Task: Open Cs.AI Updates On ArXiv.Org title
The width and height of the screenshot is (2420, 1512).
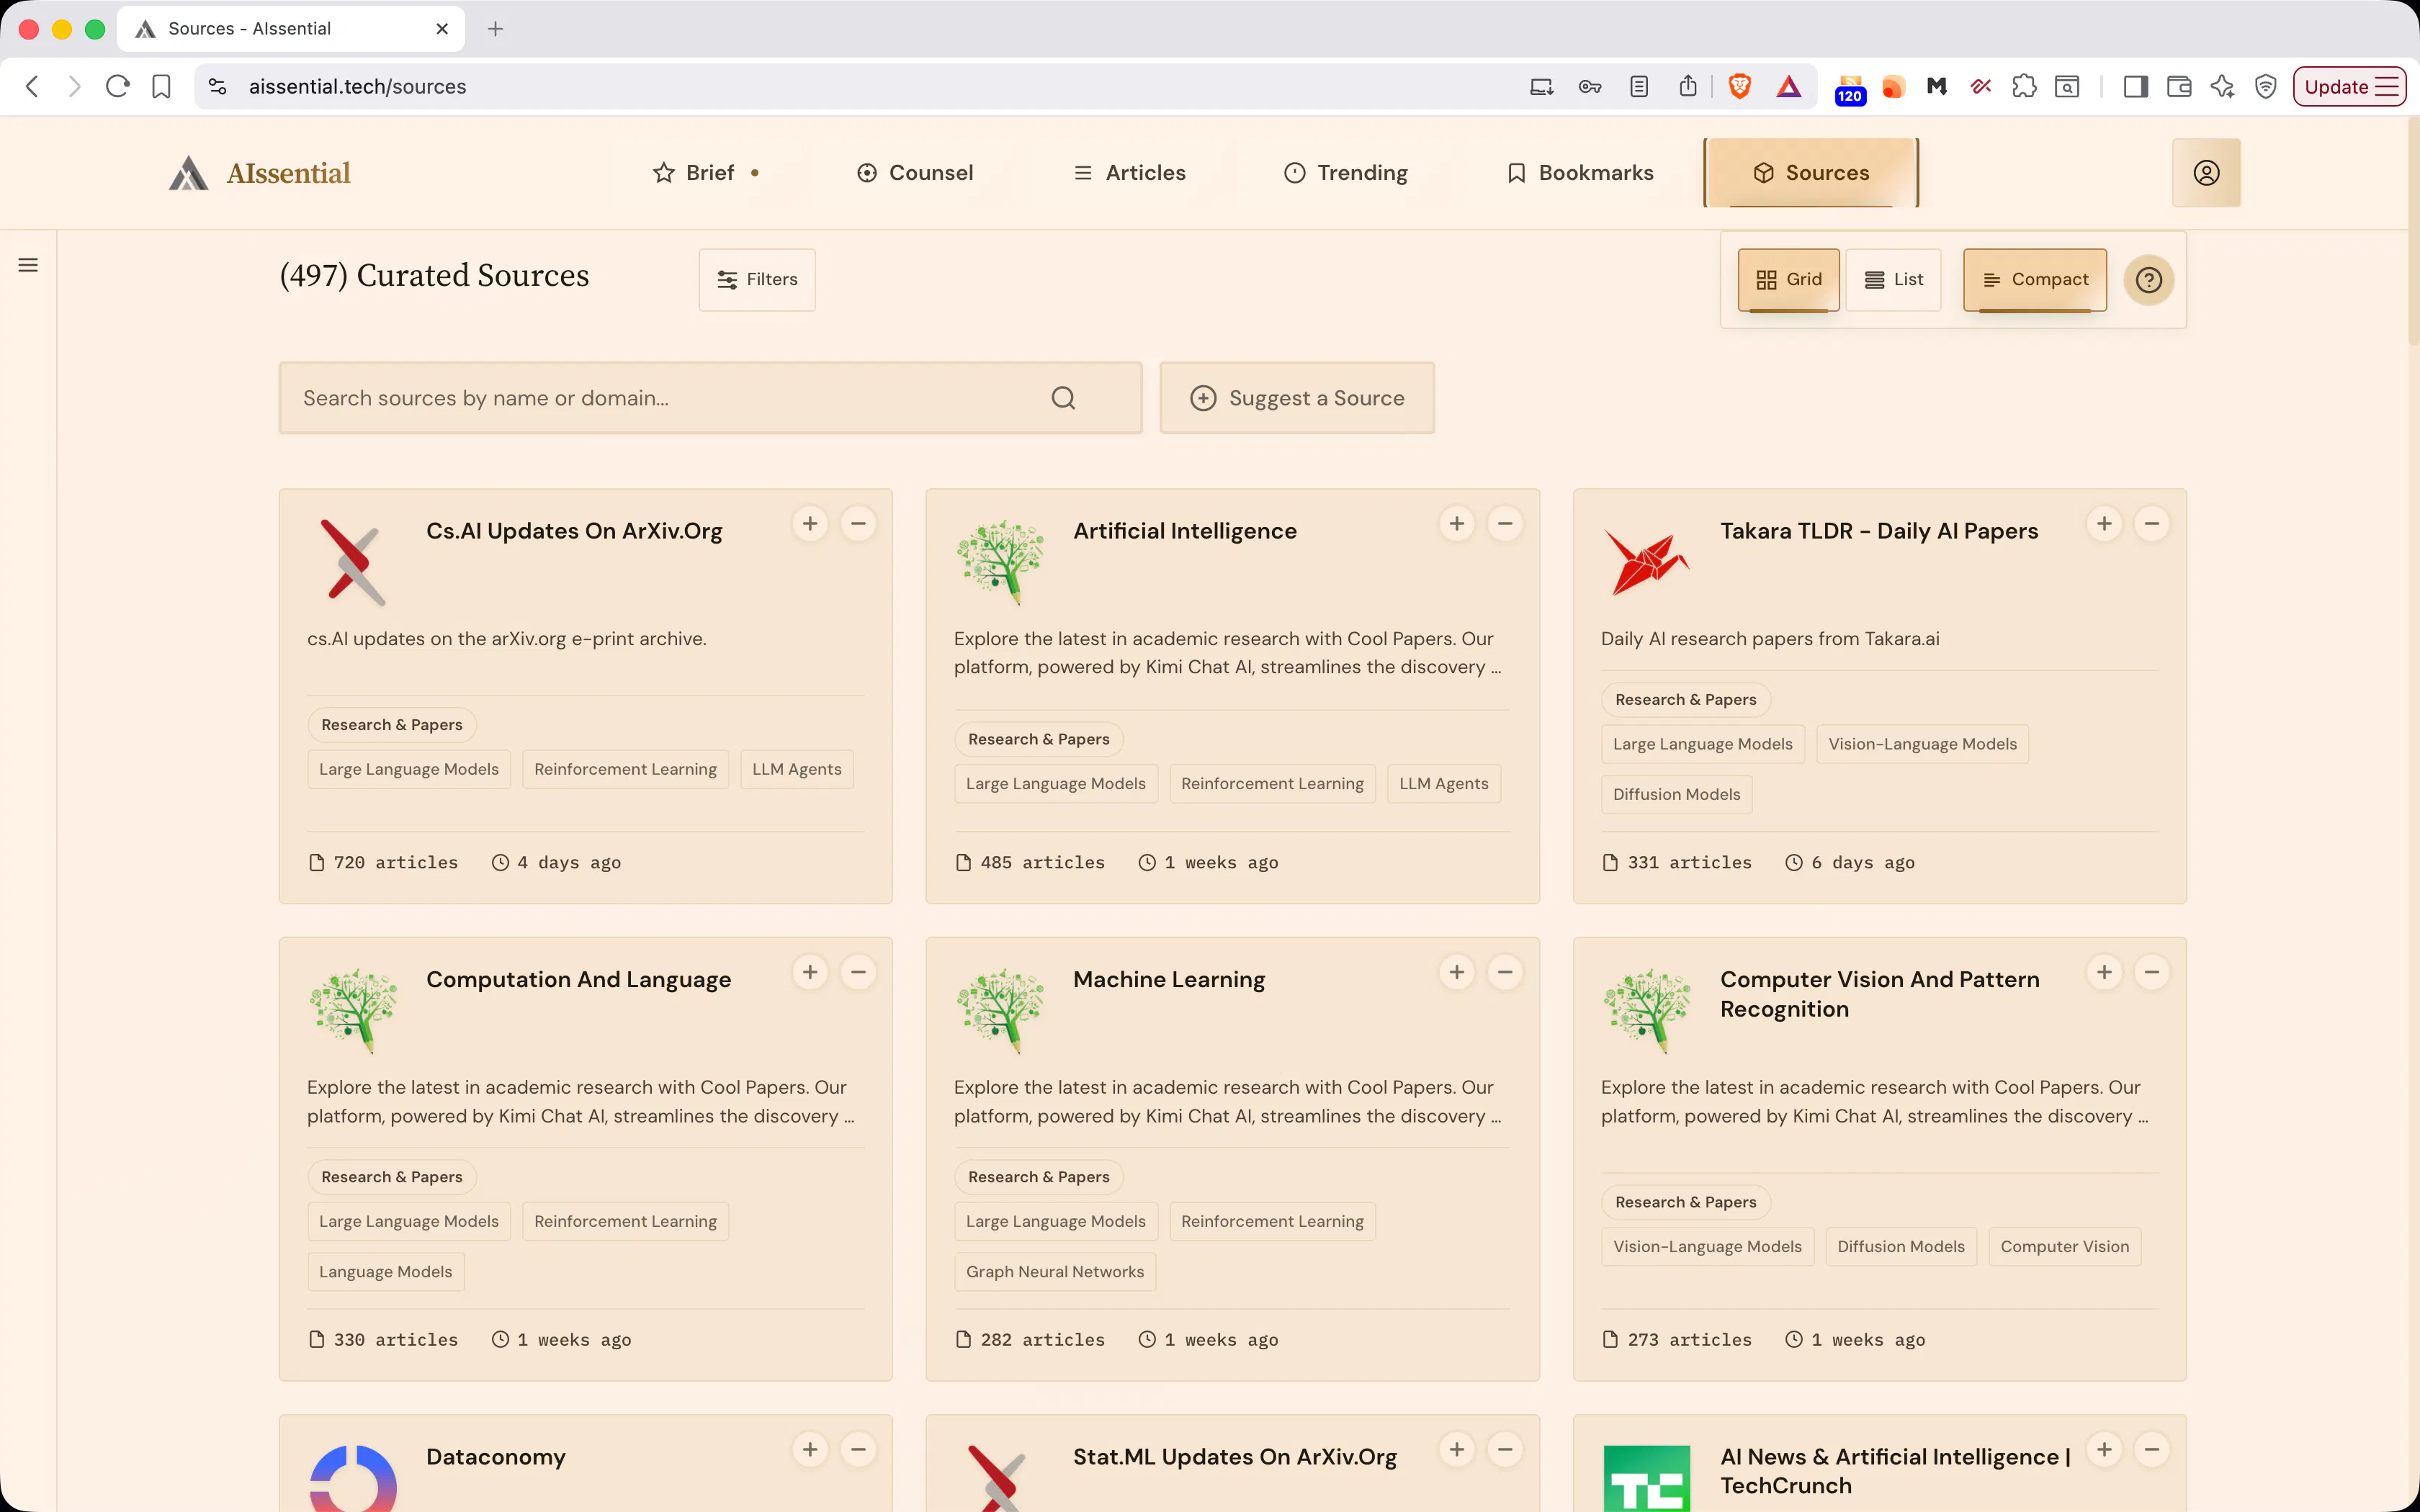Action: 574,531
